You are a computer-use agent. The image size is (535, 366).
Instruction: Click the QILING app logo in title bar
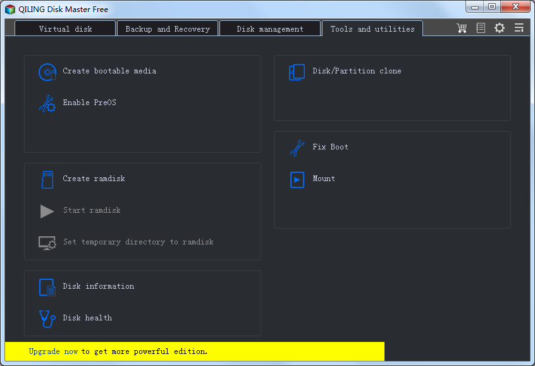[10, 9]
